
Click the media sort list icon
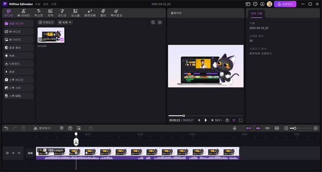click(159, 23)
